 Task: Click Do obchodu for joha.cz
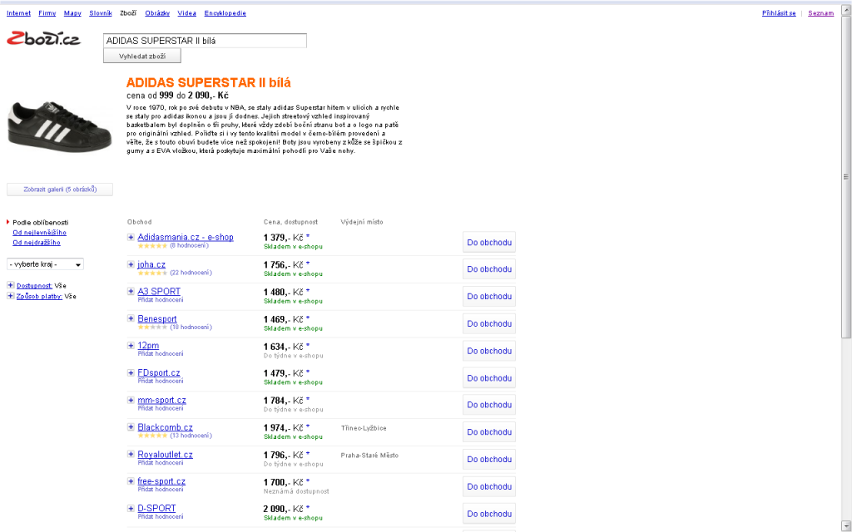(489, 269)
